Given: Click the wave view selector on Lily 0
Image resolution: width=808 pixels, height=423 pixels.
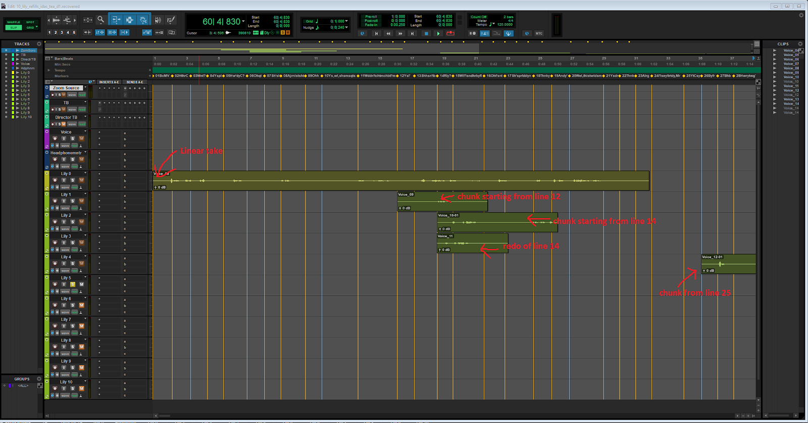Looking at the screenshot, I should click(65, 187).
